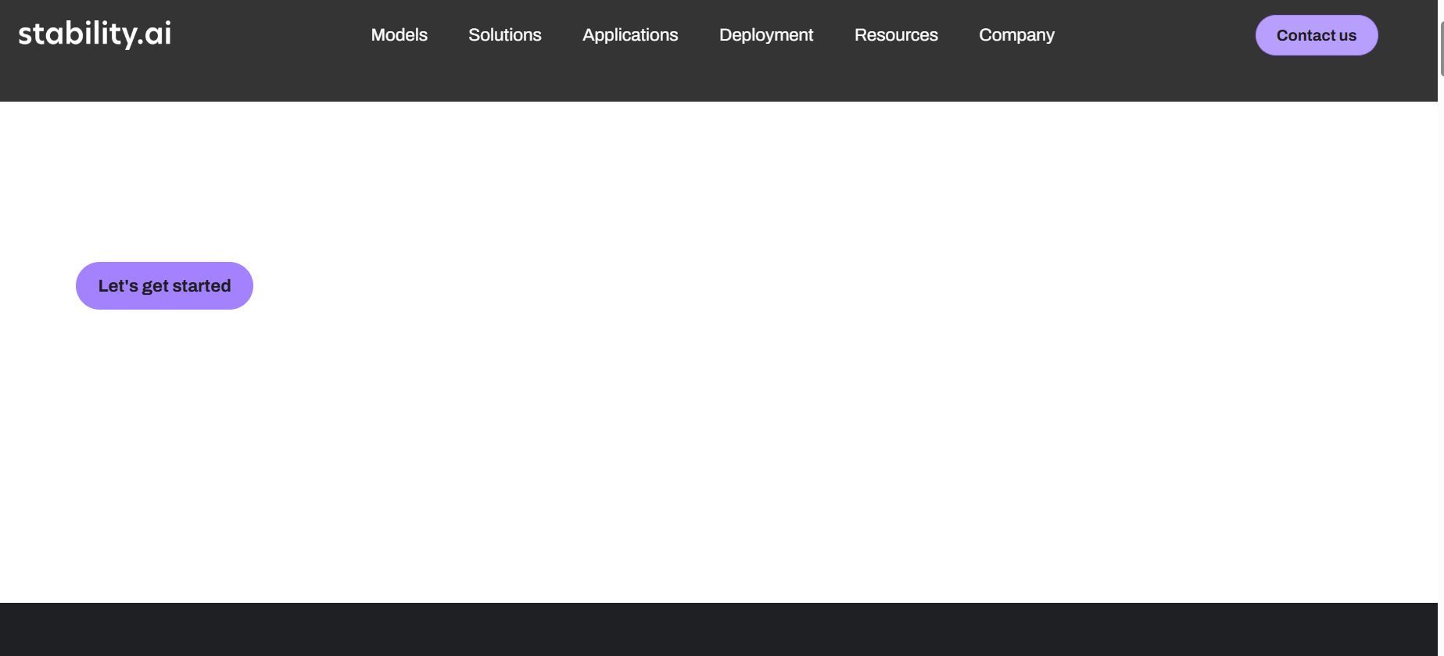
Task: Click the Let's get started button
Action: pyautogui.click(x=164, y=286)
